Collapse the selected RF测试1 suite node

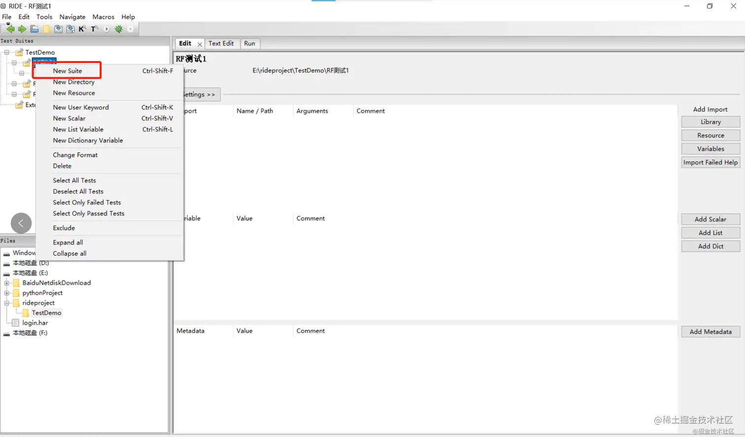(x=14, y=63)
